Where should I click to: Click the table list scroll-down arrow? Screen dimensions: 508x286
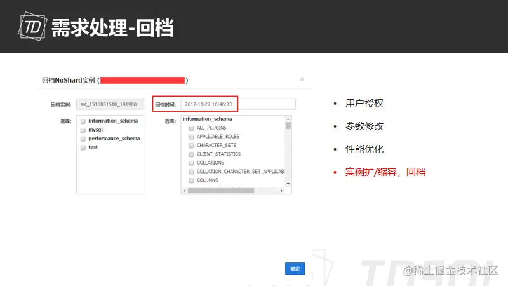tap(288, 184)
